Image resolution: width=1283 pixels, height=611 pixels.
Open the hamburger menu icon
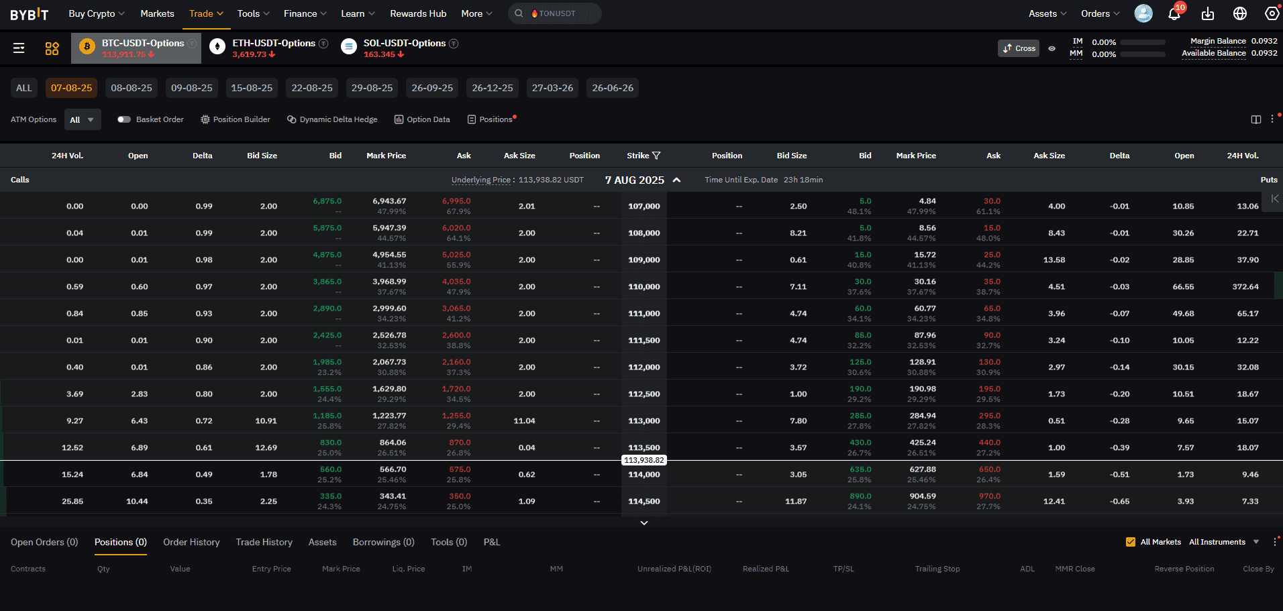click(x=19, y=48)
